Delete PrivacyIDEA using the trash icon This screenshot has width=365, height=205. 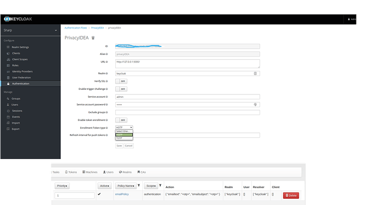click(93, 38)
